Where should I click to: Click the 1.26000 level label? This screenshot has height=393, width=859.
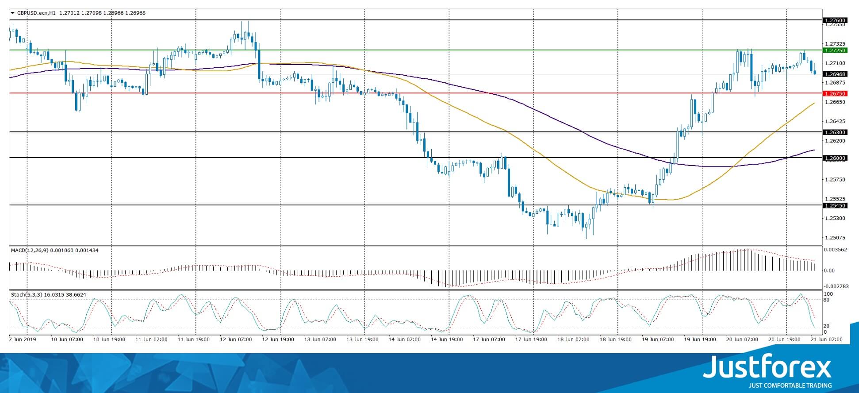835,158
